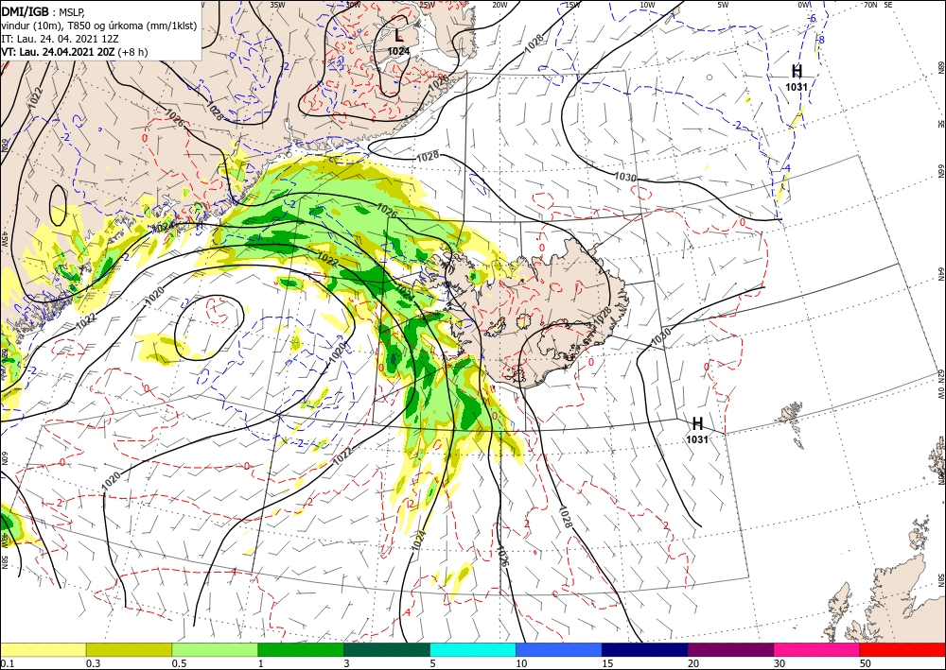Image resolution: width=946 pixels, height=670 pixels.
Task: Click the '0.3' legend scale value
Action: pyautogui.click(x=93, y=663)
